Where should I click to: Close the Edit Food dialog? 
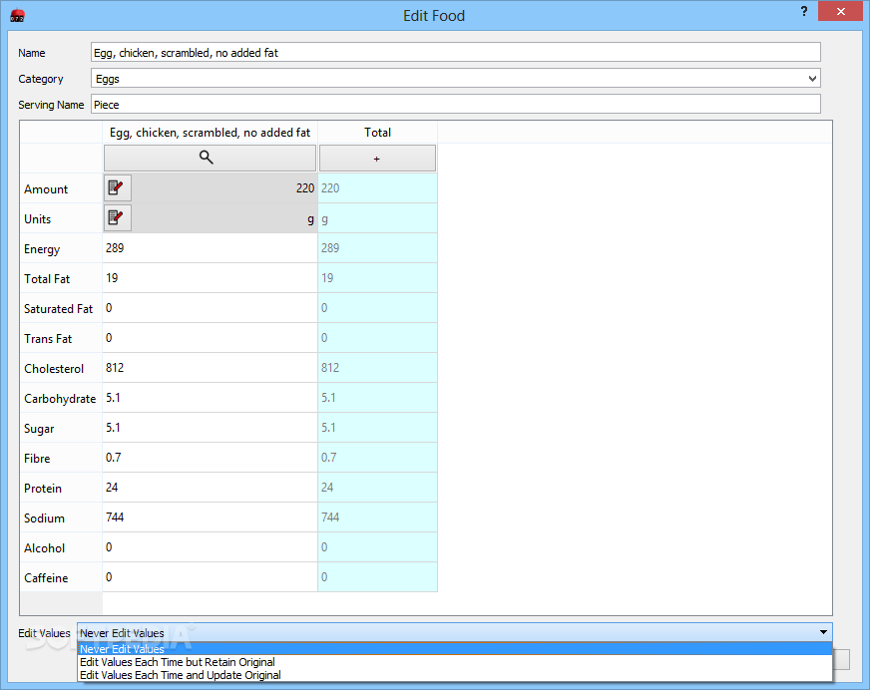[x=841, y=12]
